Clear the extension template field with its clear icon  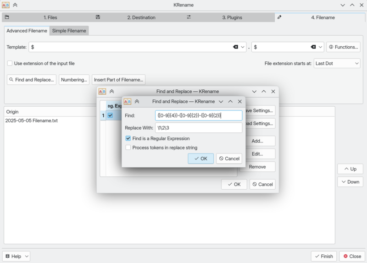pyautogui.click(x=313, y=47)
